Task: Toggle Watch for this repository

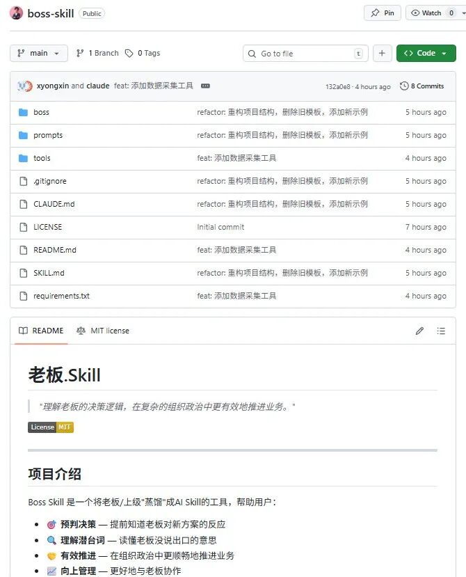Action: click(x=426, y=13)
